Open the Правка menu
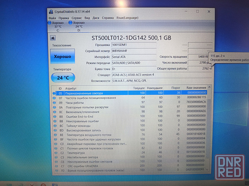This screenshot has width=249, height=186. coord(64,18)
